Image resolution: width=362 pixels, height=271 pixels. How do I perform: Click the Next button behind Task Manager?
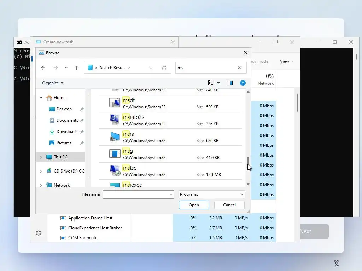(x=314, y=231)
